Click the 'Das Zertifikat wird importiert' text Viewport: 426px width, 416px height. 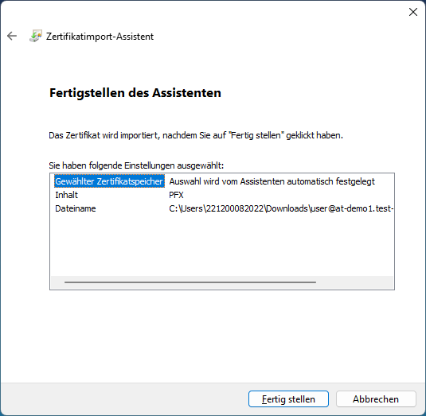[x=196, y=135]
